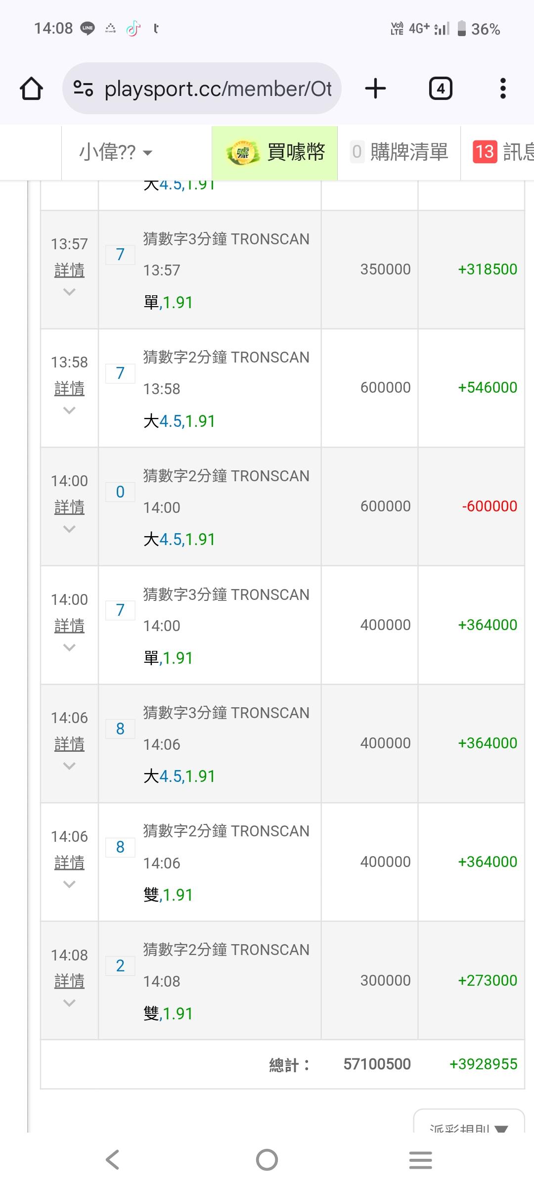Open the Android recent apps button

pyautogui.click(x=420, y=1160)
